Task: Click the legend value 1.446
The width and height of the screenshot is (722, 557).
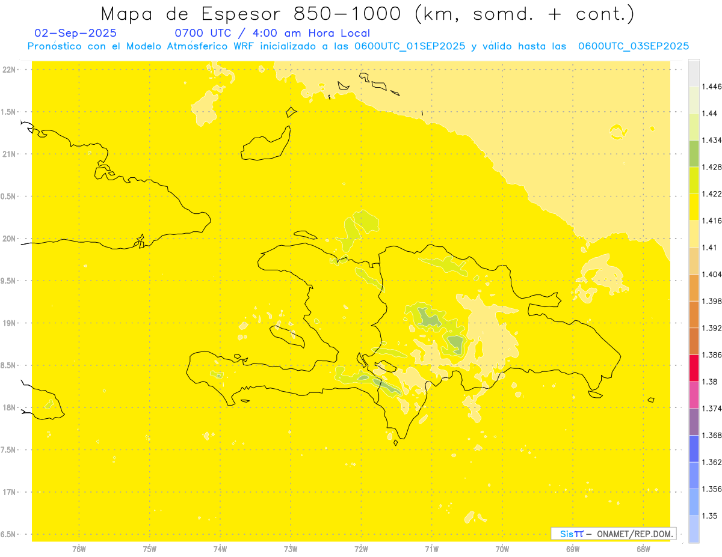Action: (712, 87)
